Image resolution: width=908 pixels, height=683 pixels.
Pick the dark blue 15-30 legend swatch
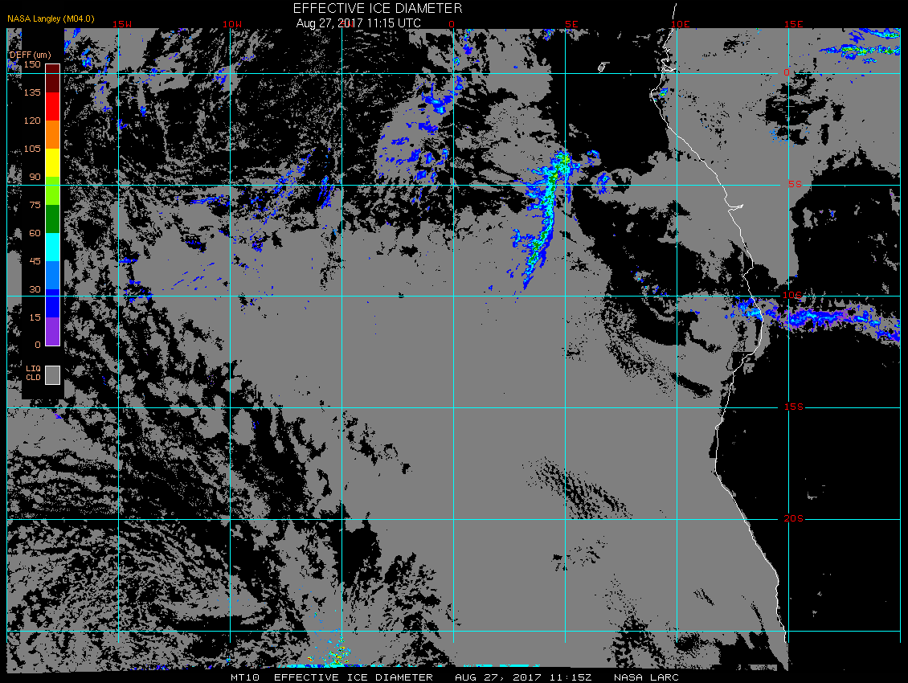pyautogui.click(x=53, y=303)
